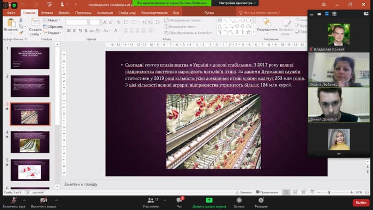The height and width of the screenshot is (210, 373).
Task: Open the Упорядочить arrange dropdown
Action: (x=267, y=26)
